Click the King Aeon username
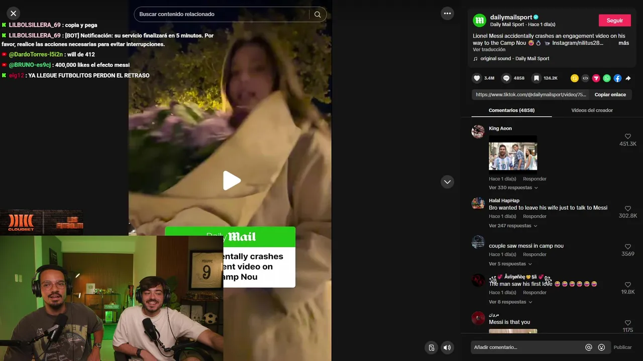 point(500,128)
